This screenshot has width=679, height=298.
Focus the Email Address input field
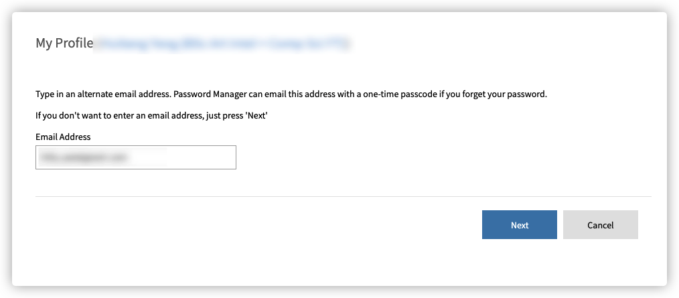click(x=135, y=157)
